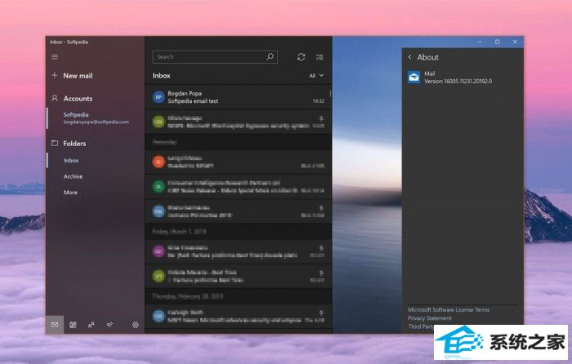Click the Inbox heading above the message list
This screenshot has width=572, height=364.
[161, 75]
